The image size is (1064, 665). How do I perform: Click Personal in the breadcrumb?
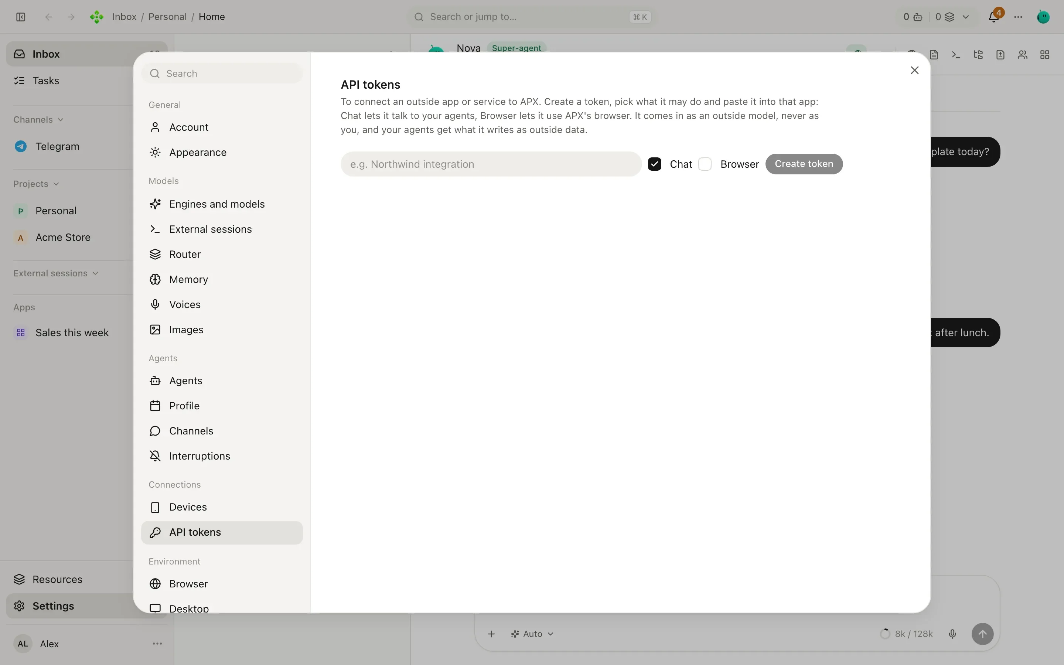coord(167,17)
